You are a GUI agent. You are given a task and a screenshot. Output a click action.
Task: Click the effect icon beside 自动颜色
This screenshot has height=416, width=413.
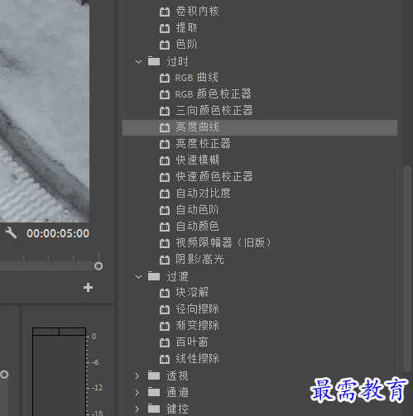tap(165, 227)
